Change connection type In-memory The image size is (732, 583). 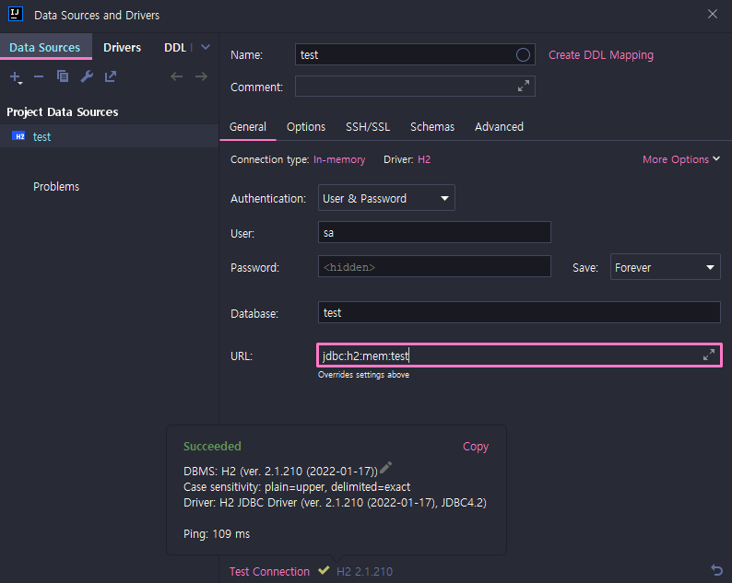click(x=339, y=159)
